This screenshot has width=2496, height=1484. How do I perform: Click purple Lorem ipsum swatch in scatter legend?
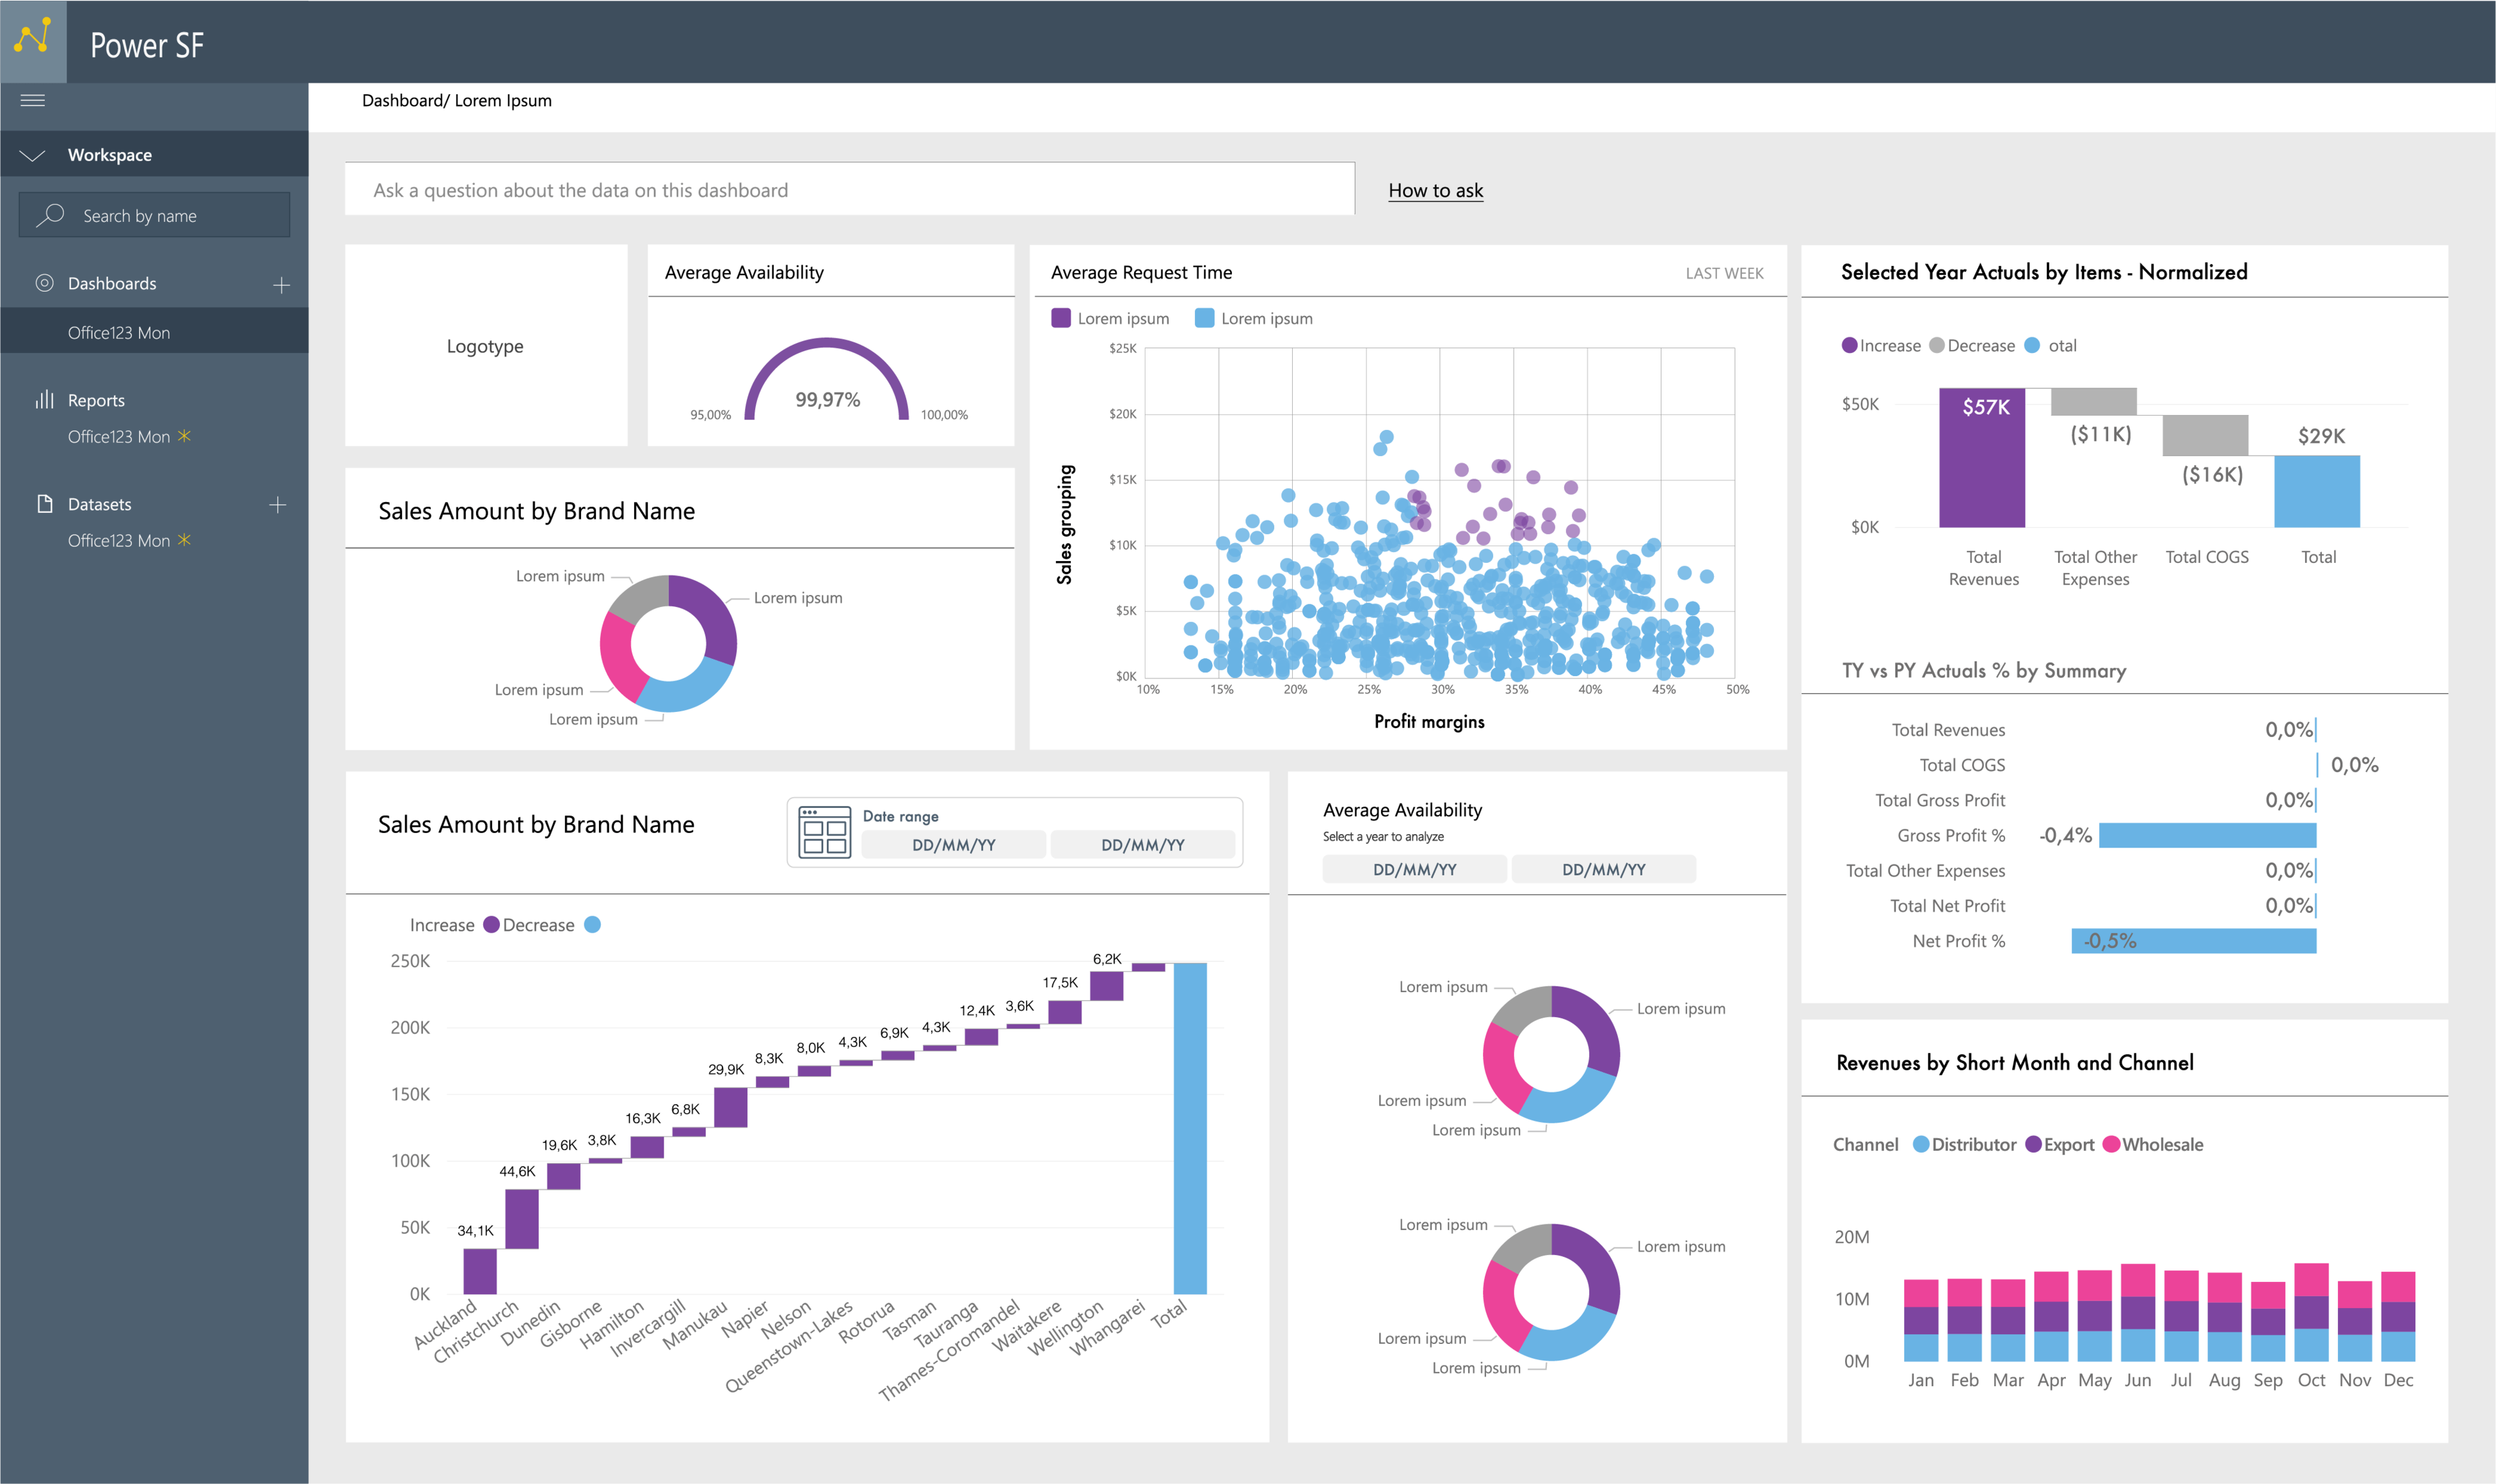click(1060, 319)
